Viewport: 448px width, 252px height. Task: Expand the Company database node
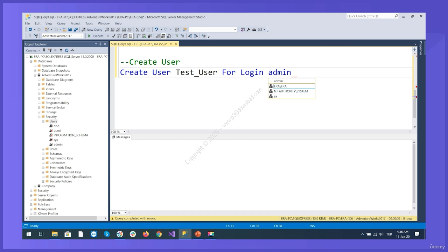pyautogui.click(x=35, y=186)
